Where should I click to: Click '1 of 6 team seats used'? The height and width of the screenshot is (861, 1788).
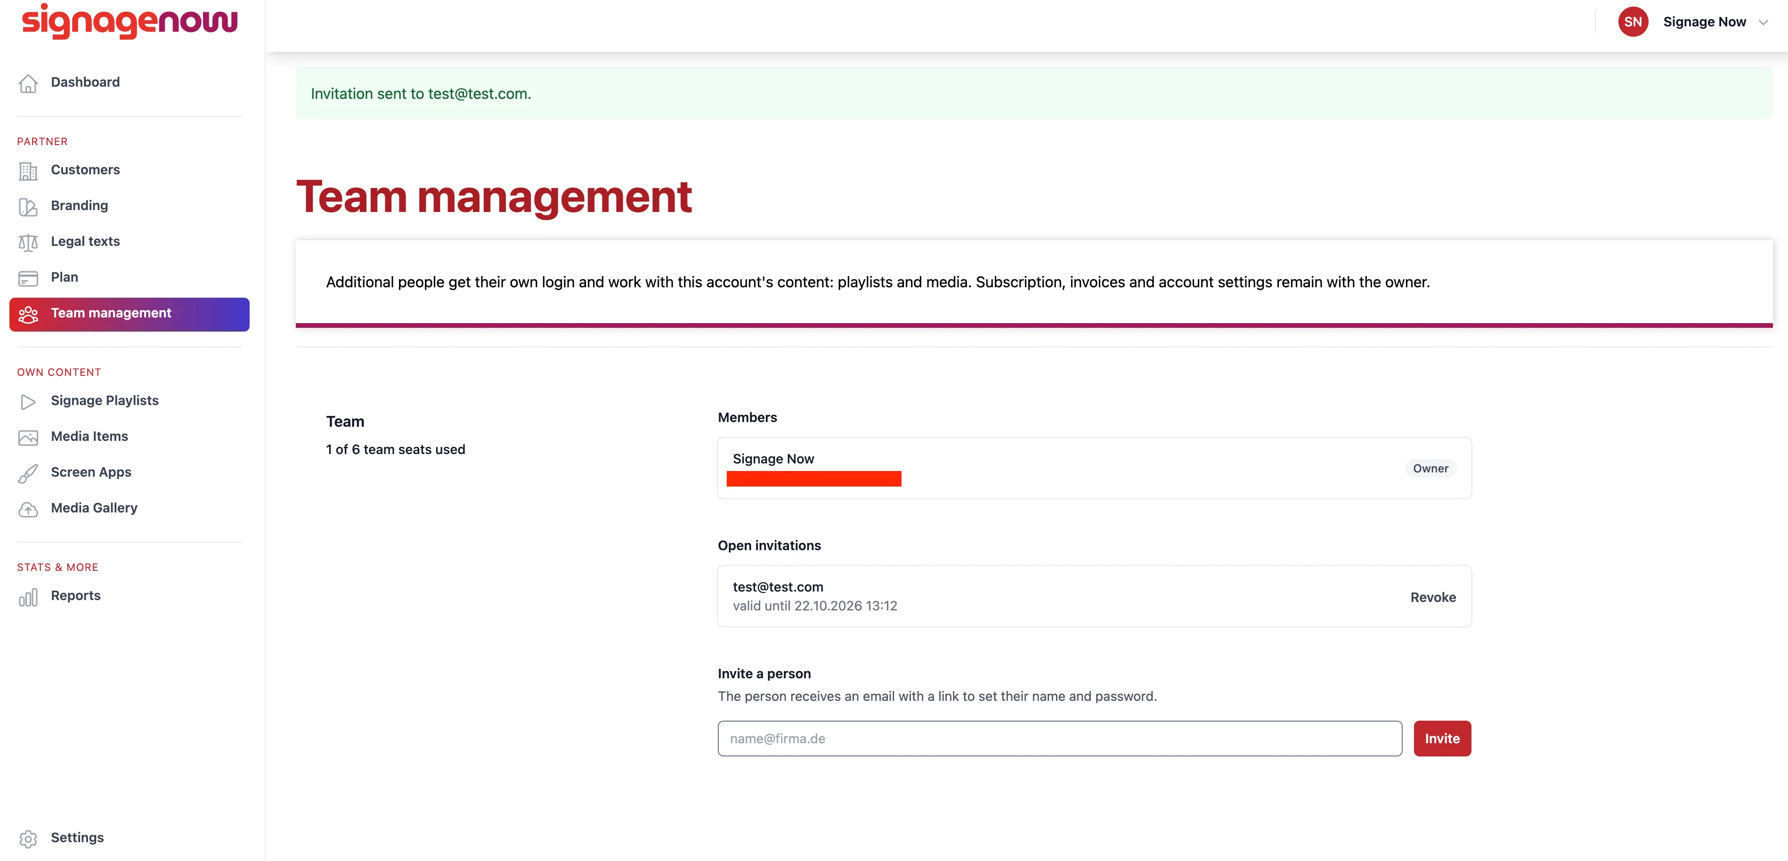[395, 450]
